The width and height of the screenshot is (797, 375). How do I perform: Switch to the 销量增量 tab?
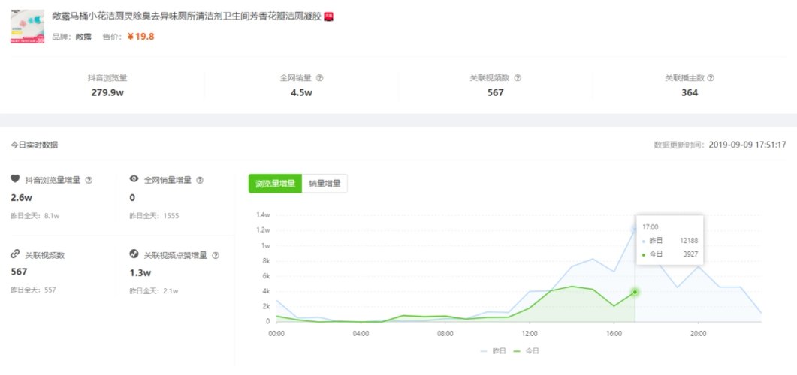(x=325, y=184)
